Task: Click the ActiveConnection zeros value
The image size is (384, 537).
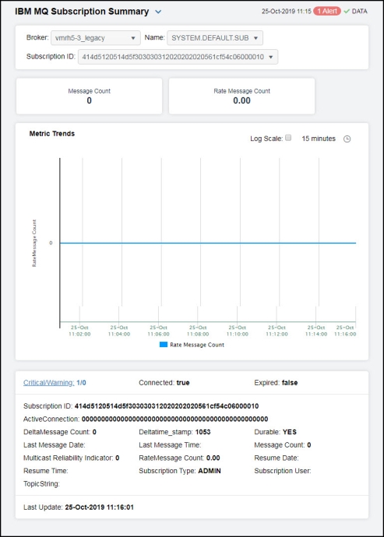Action: (174, 419)
